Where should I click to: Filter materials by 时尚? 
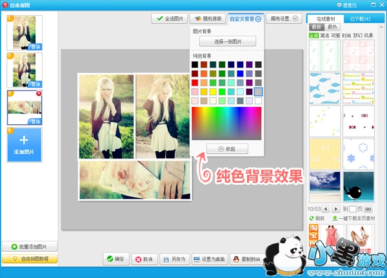tap(346, 35)
